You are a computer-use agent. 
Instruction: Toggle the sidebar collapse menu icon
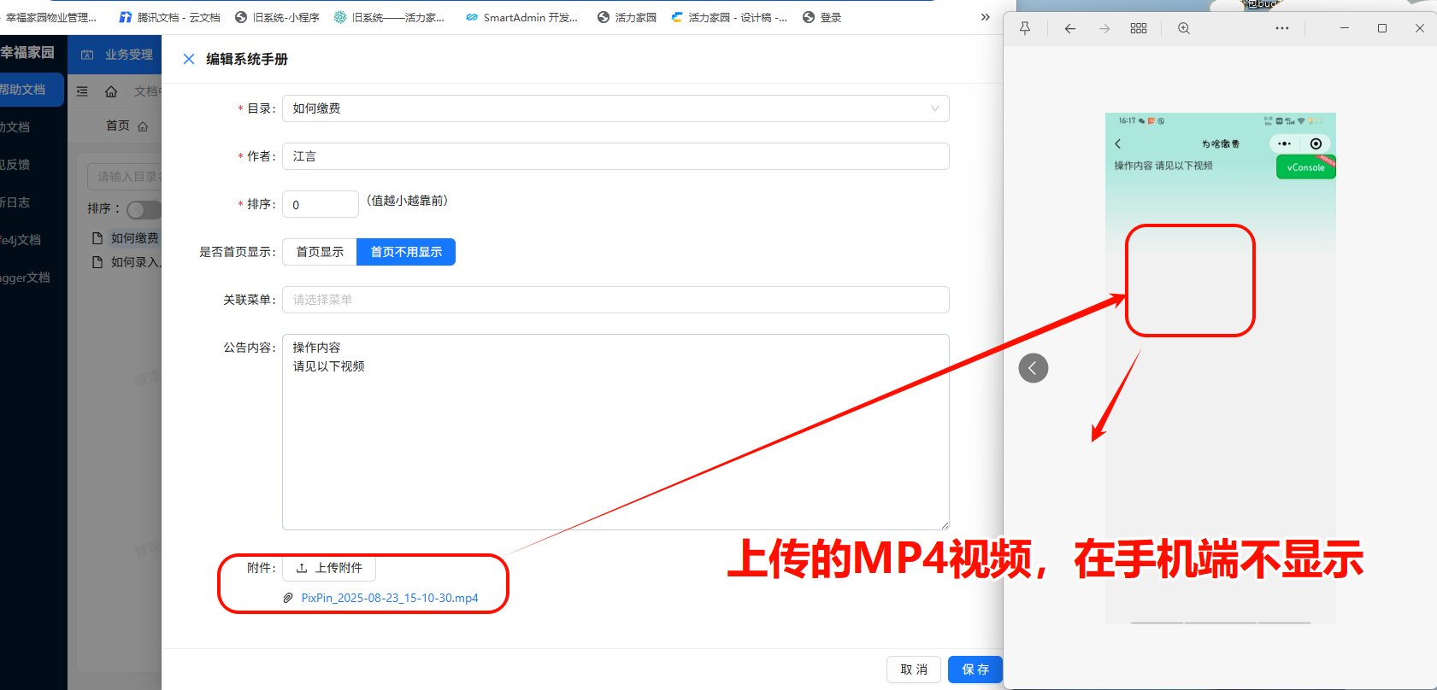click(x=82, y=91)
